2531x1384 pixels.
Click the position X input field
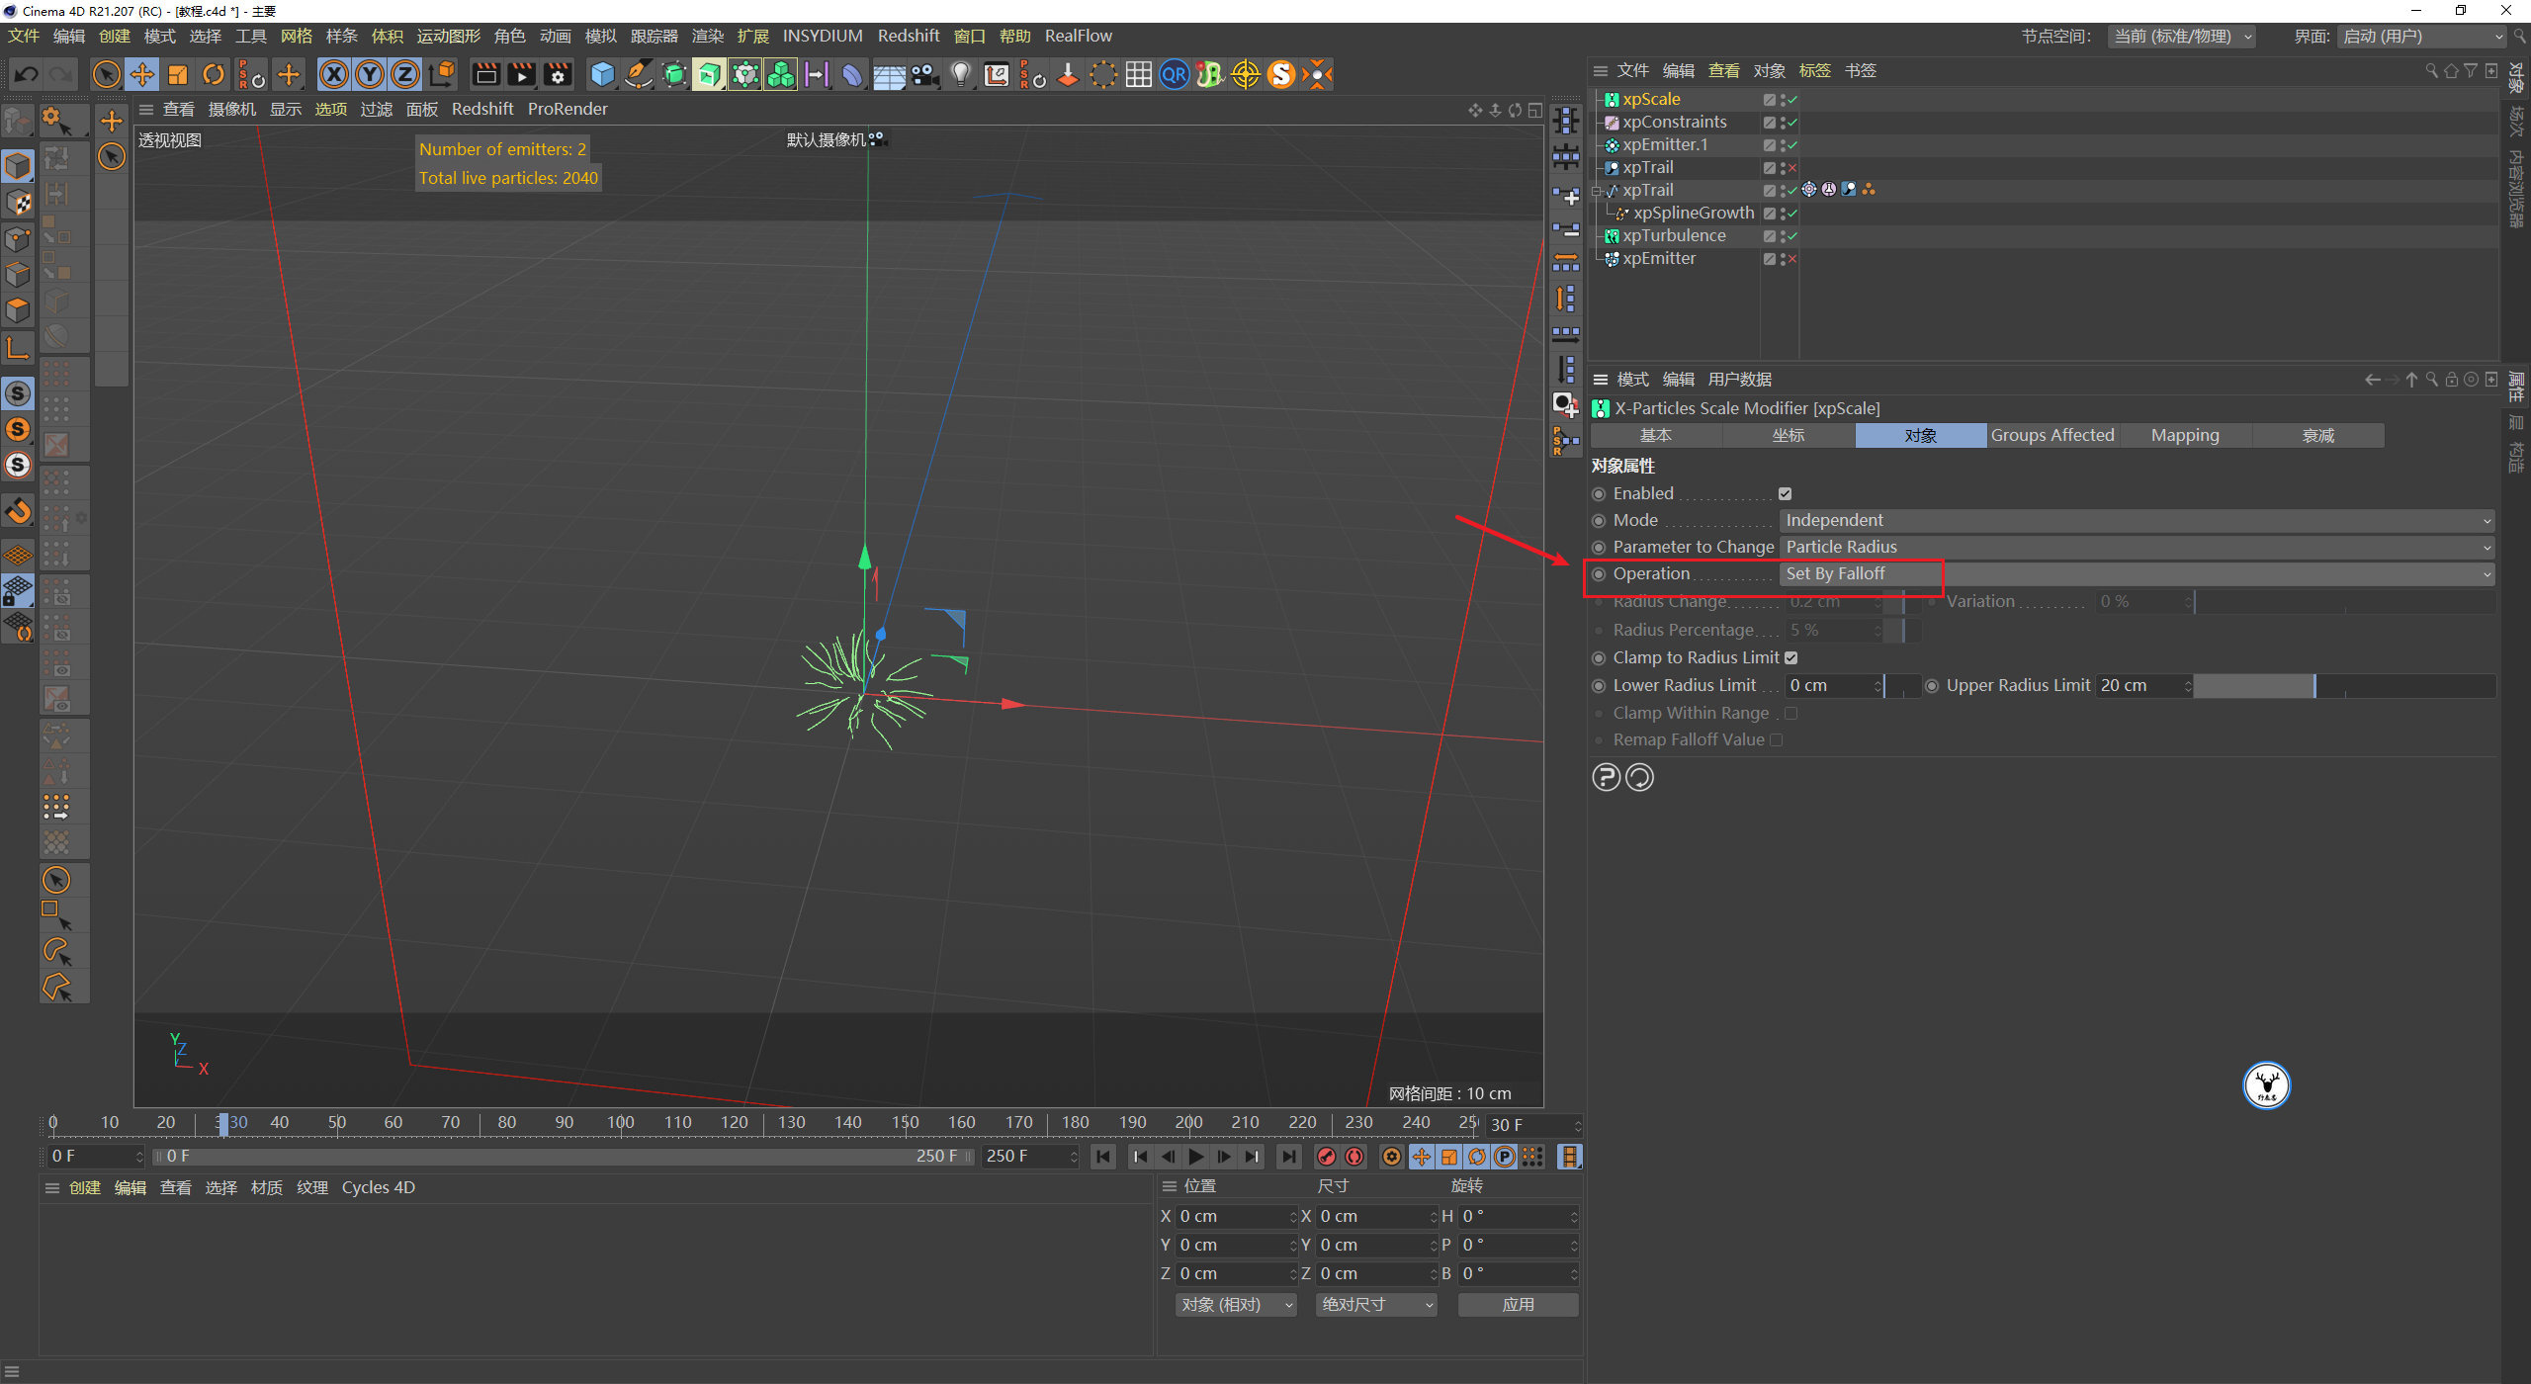coord(1236,1217)
